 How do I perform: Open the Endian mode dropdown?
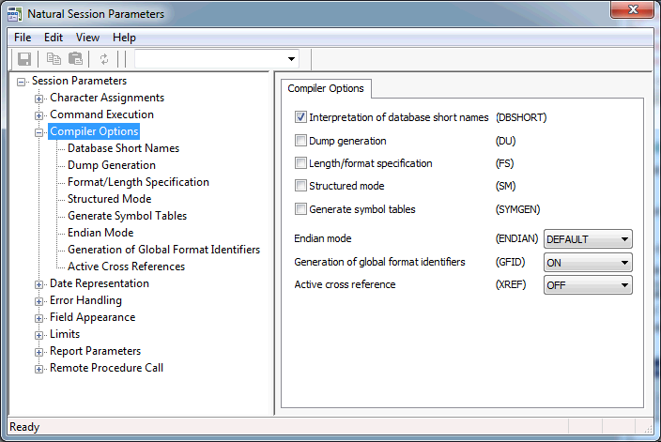[588, 239]
